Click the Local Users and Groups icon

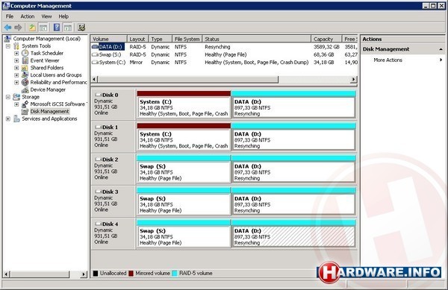click(x=25, y=75)
